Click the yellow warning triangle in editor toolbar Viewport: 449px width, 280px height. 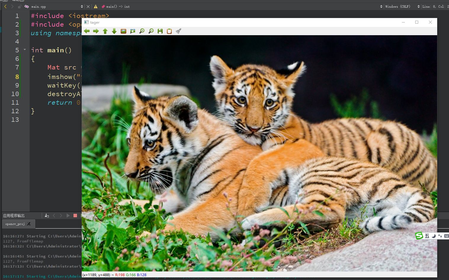(96, 7)
